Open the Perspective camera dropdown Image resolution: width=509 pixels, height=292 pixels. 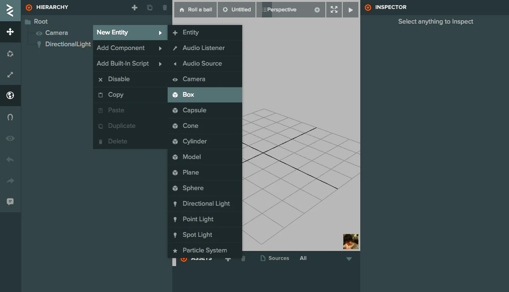click(x=291, y=10)
